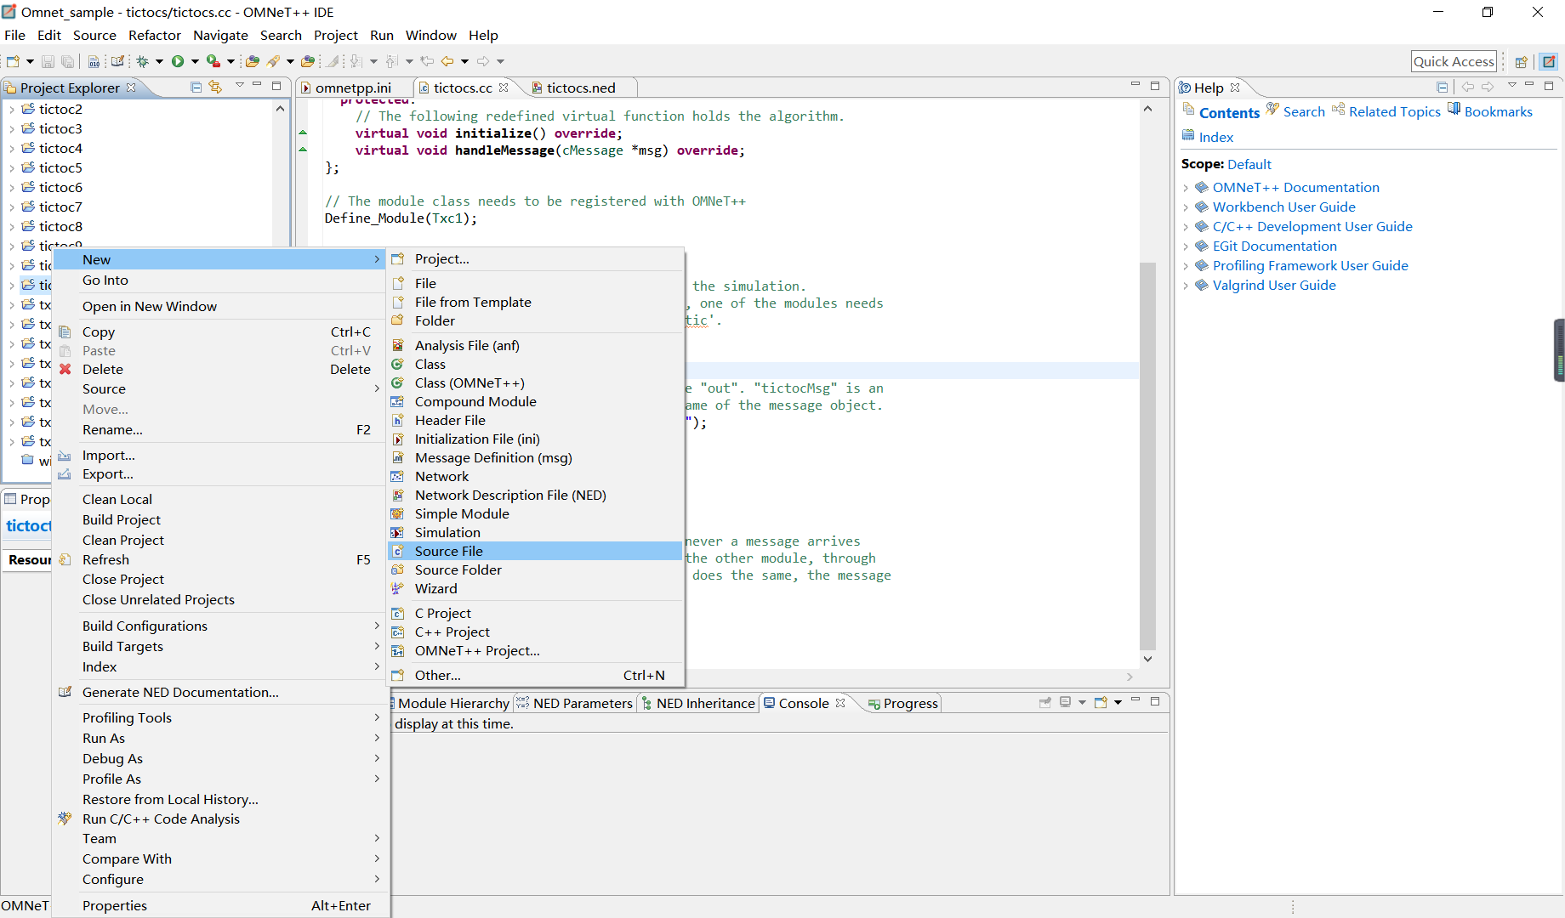Open the Debug button dropdown arrow
The height and width of the screenshot is (918, 1565).
coord(159,61)
